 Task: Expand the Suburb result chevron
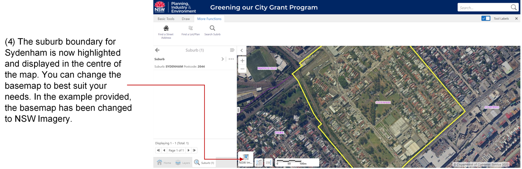coord(223,59)
